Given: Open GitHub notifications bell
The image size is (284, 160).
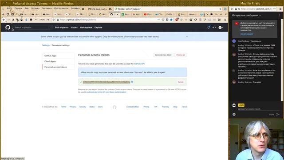Looking at the screenshot, I should pyautogui.click(x=209, y=28).
